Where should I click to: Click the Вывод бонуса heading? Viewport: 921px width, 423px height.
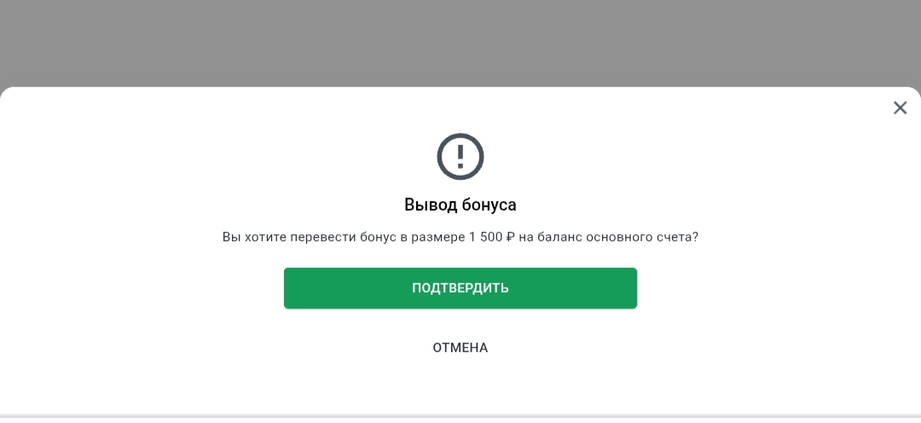pos(460,205)
